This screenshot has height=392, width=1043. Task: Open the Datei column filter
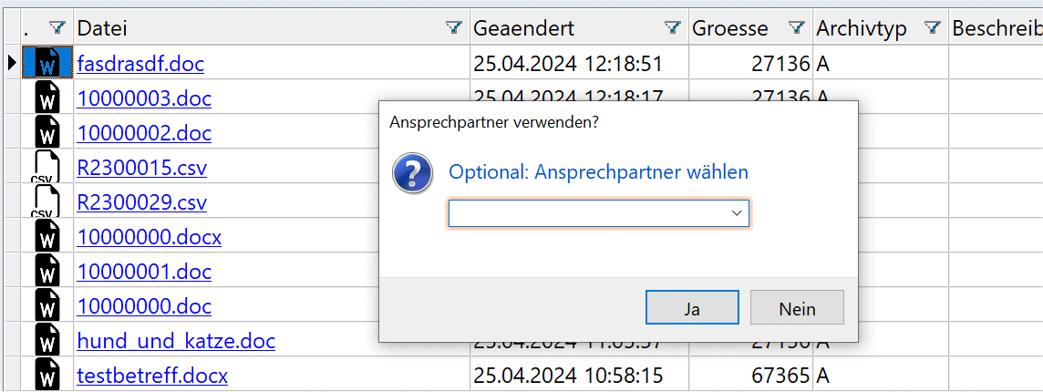point(453,28)
